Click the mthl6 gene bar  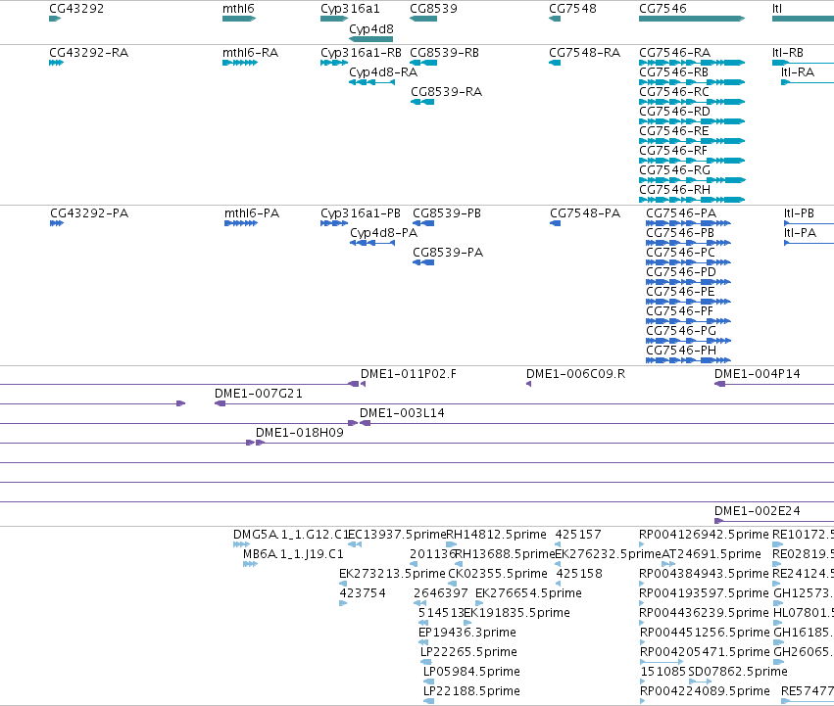[x=239, y=19]
